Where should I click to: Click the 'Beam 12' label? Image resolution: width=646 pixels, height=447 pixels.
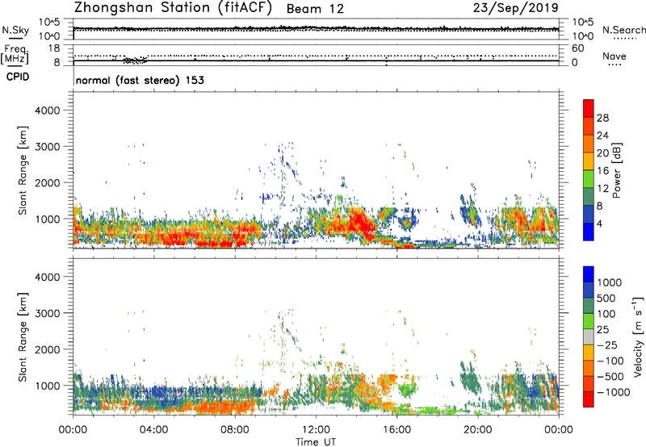315,9
